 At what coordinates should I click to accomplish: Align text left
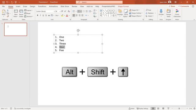coord(74,15)
